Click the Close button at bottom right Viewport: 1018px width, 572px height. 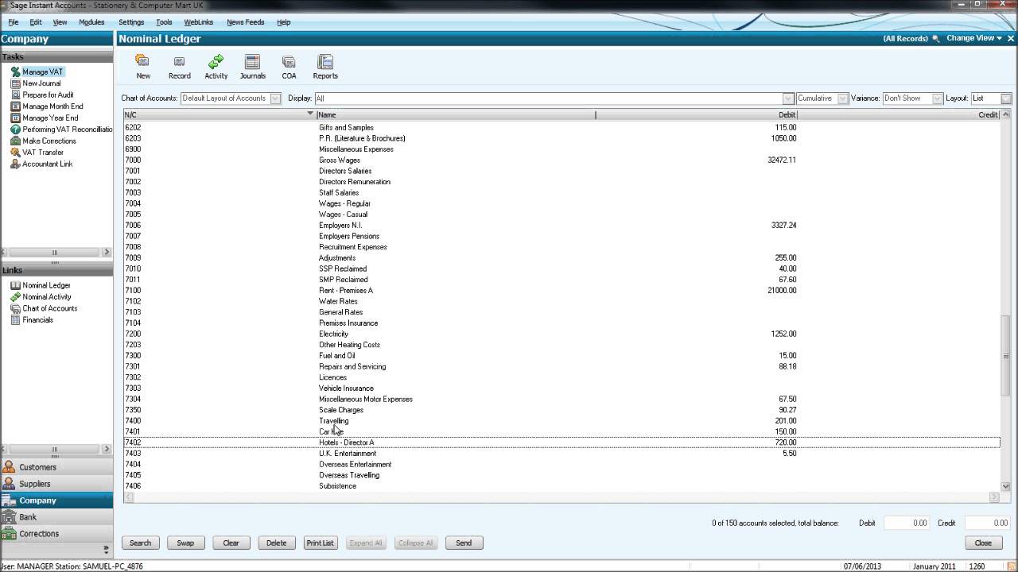983,543
